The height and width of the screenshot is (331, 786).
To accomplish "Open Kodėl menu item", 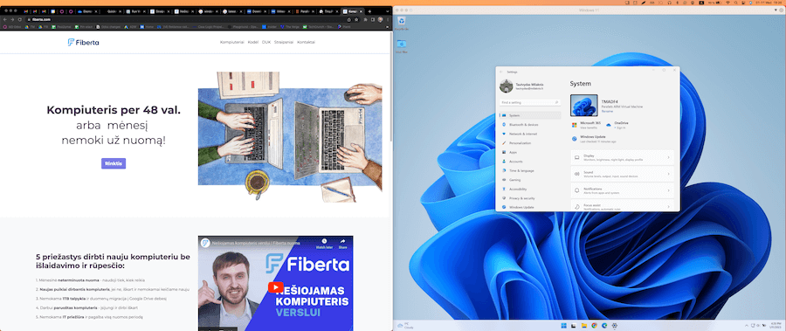I will click(253, 43).
